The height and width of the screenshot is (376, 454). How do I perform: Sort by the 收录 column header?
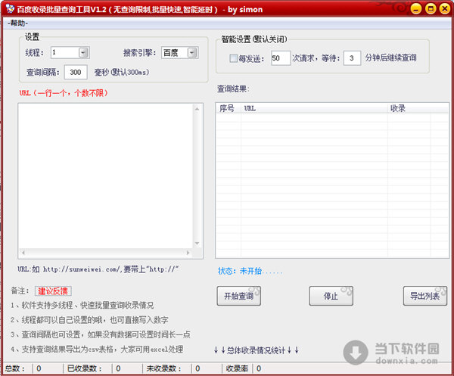click(398, 108)
